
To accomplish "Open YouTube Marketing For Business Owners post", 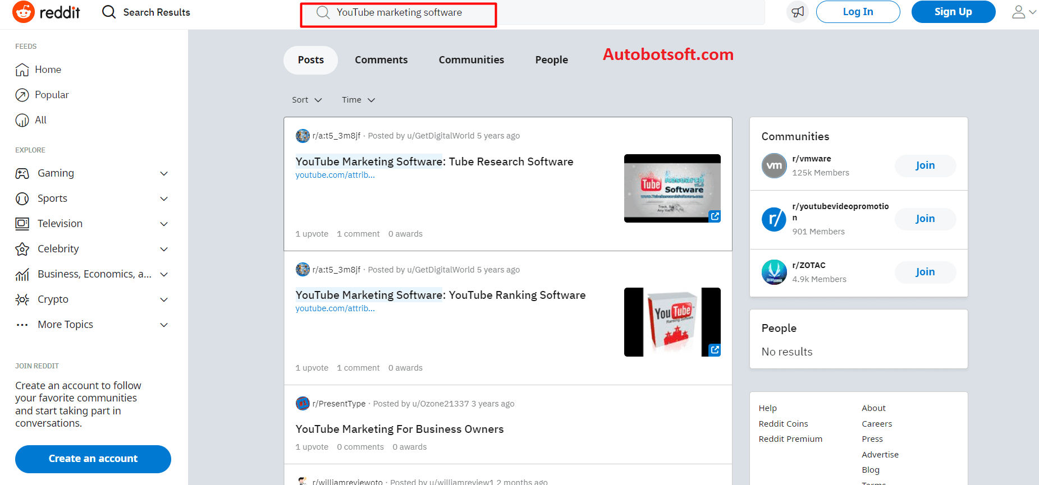I will coord(400,429).
